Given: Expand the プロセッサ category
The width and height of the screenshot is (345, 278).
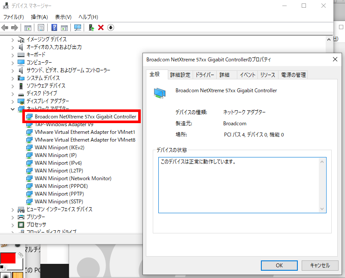Looking at the screenshot, I should (x=13, y=225).
